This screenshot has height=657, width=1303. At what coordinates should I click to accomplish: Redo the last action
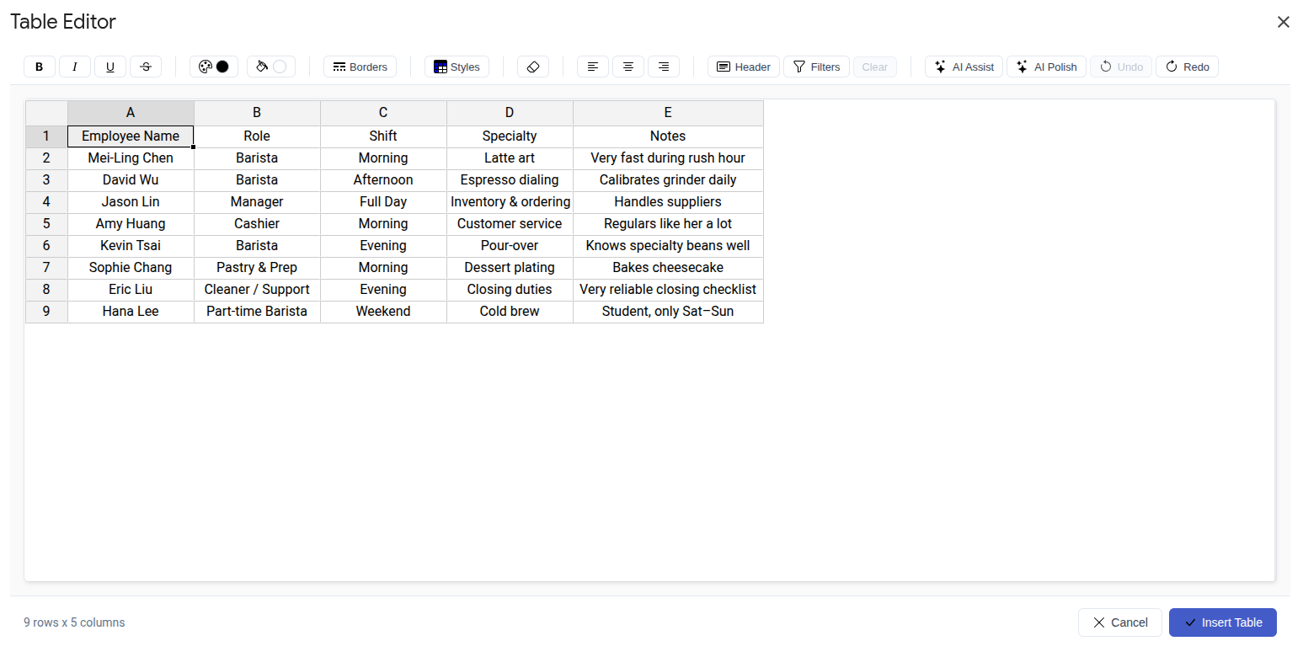(x=1186, y=67)
